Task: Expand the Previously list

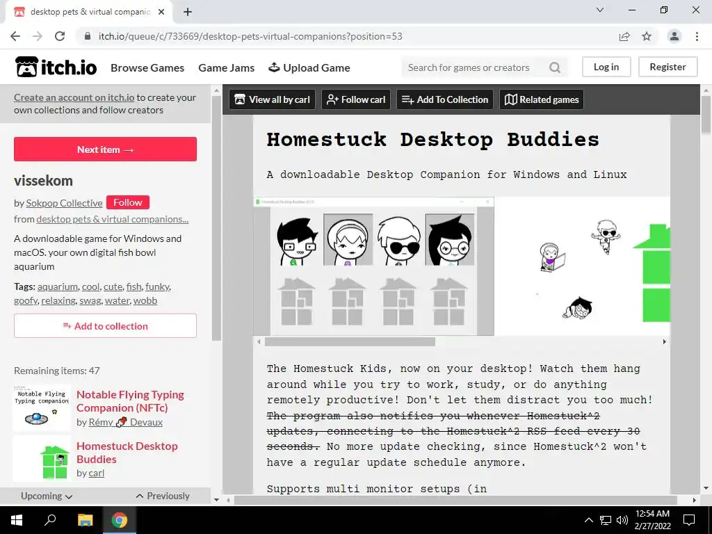Action: click(163, 496)
